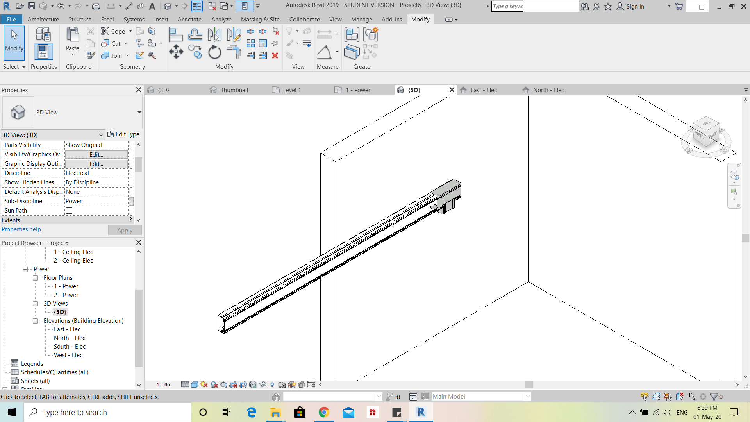Select North - Elec in Project Browser
The height and width of the screenshot is (422, 750).
tap(70, 338)
